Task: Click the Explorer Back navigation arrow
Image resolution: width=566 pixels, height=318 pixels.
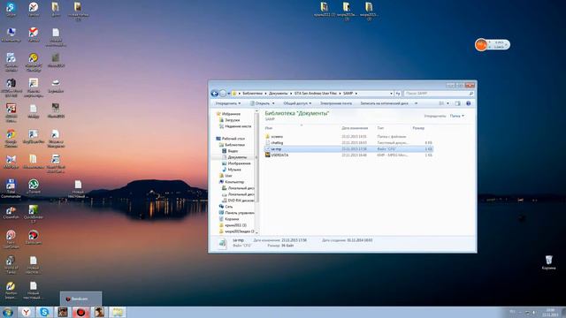Action: coord(214,94)
